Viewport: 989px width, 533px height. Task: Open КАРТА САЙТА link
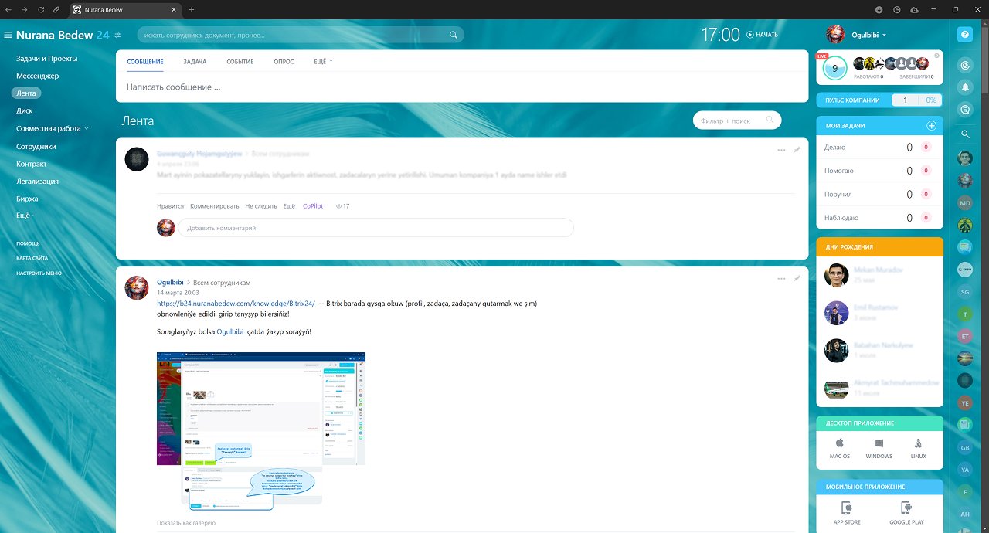(32, 257)
